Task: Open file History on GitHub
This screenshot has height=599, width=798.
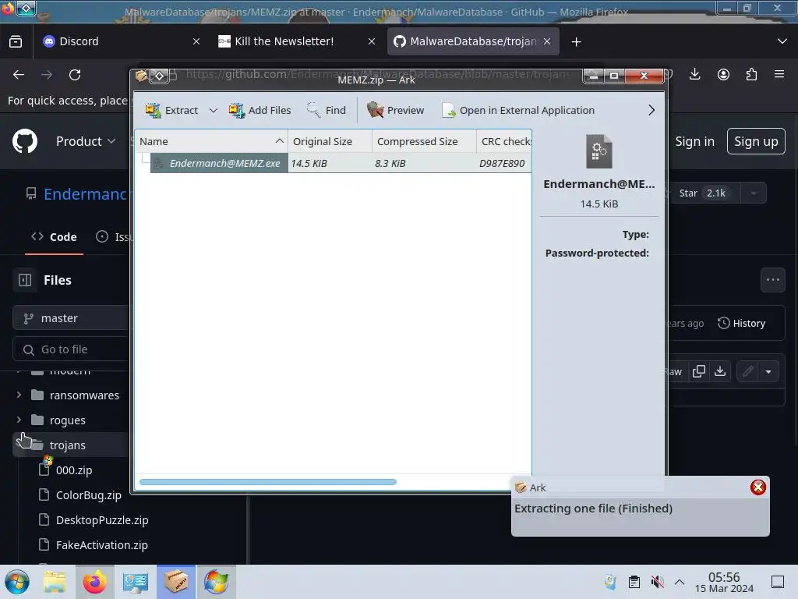Action: pyautogui.click(x=742, y=323)
